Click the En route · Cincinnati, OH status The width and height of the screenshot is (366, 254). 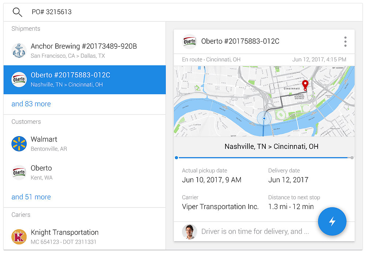click(x=211, y=59)
